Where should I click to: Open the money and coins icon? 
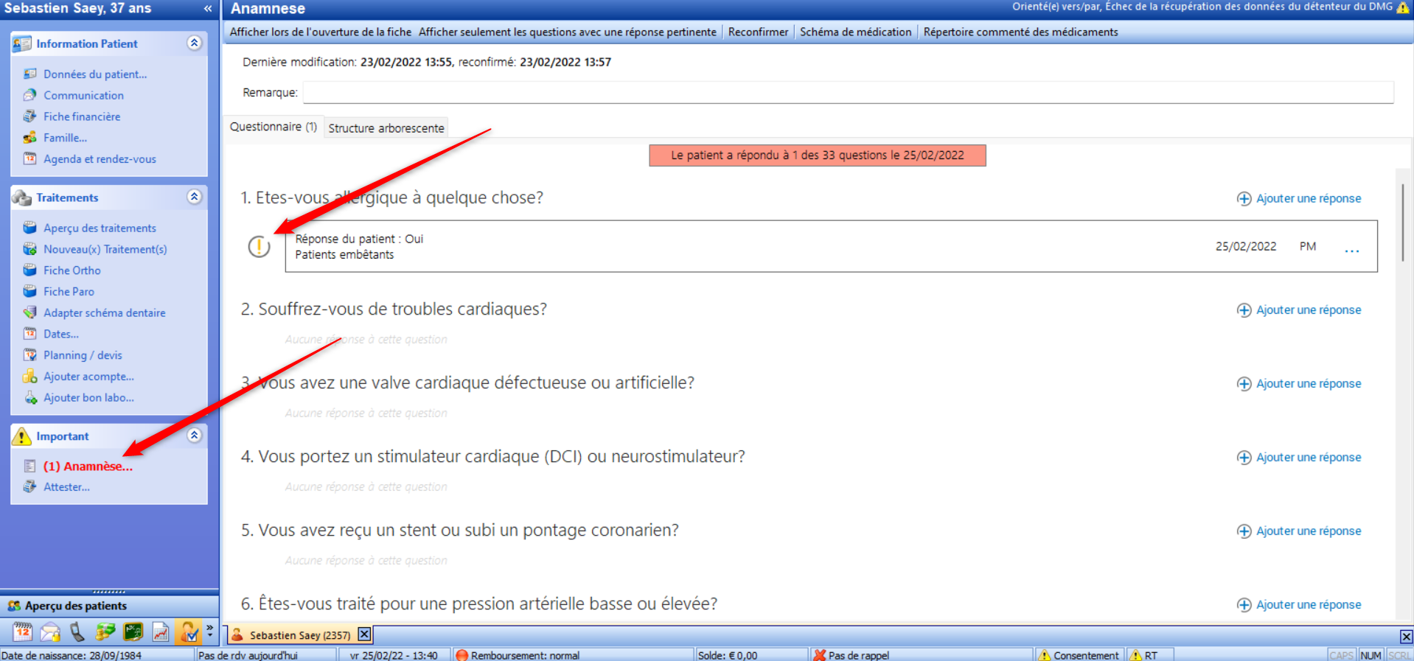(105, 632)
